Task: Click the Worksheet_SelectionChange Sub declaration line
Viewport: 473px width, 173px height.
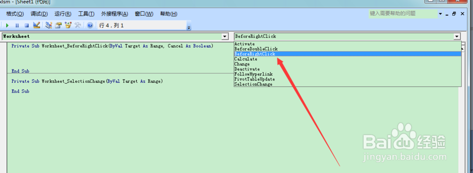Action: coord(87,81)
